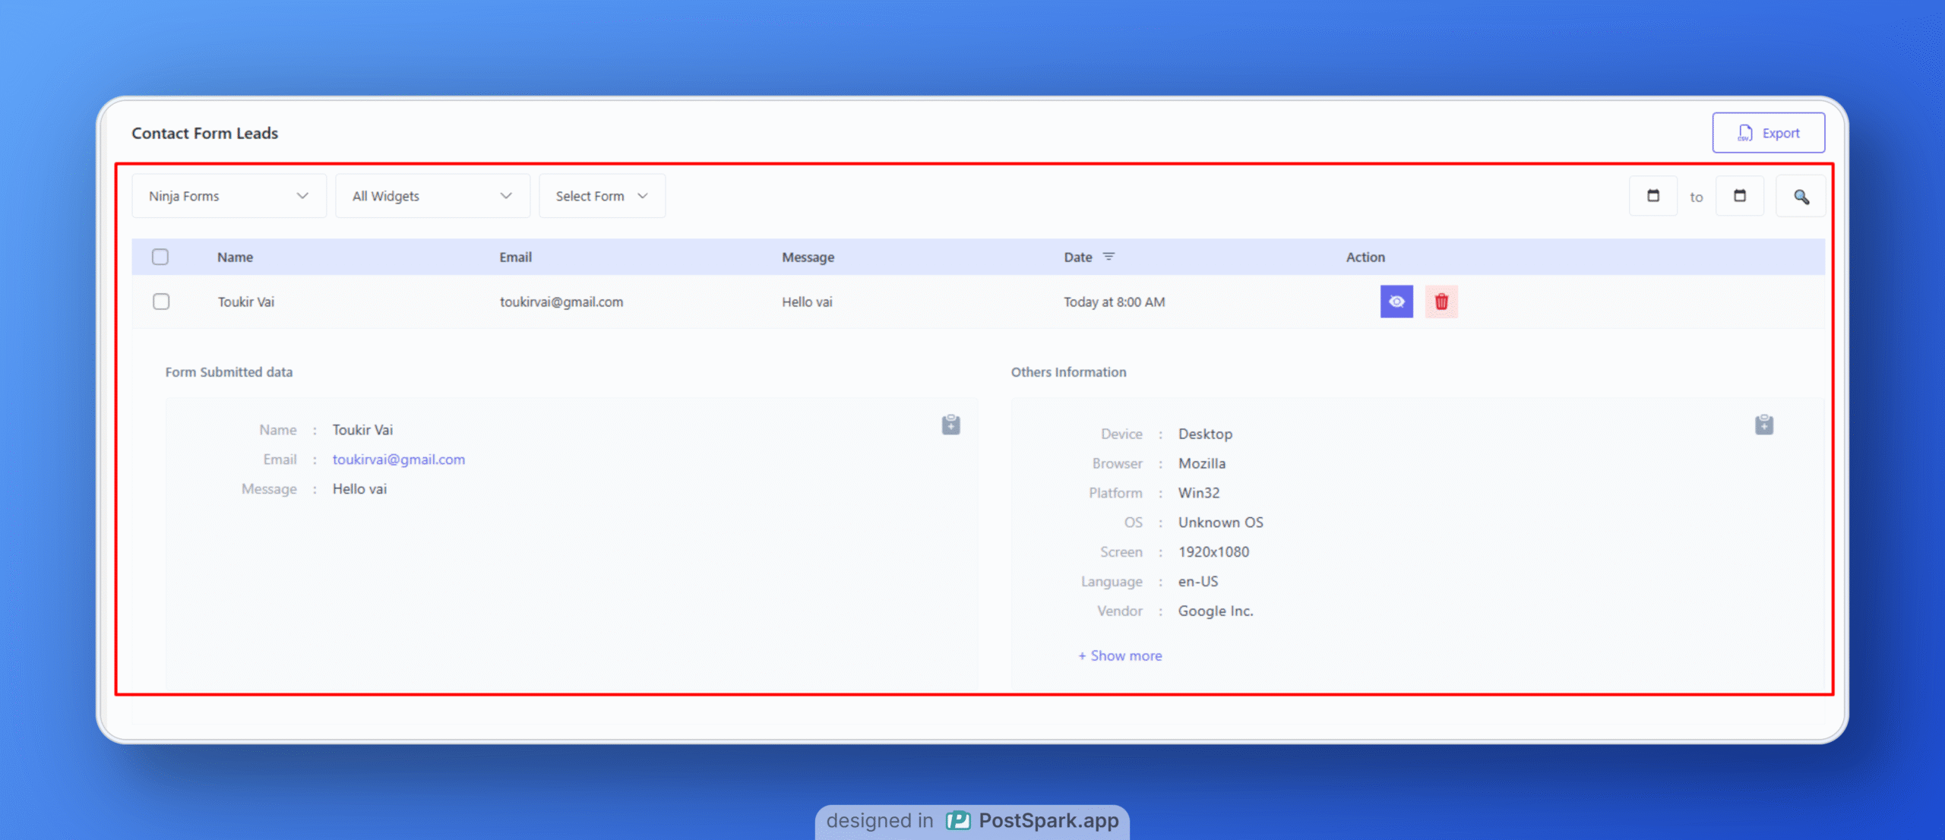Click the search magnifier icon

[x=1801, y=197]
